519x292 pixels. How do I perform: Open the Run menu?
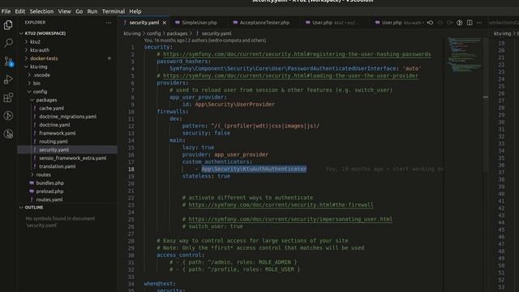pyautogui.click(x=92, y=11)
